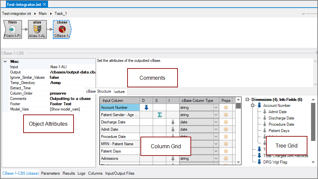This screenshot has height=179, width=318.
Task: Collapse the Misc attributes section
Action: 5,62
